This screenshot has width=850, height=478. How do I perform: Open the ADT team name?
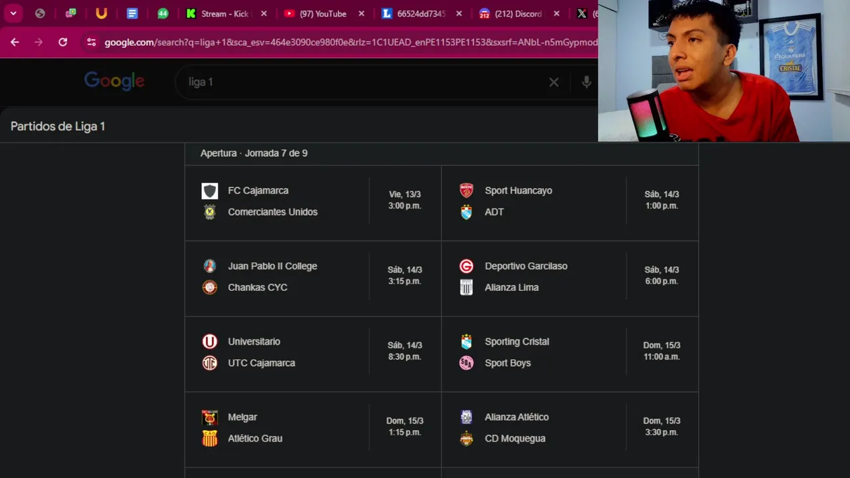[x=494, y=212]
